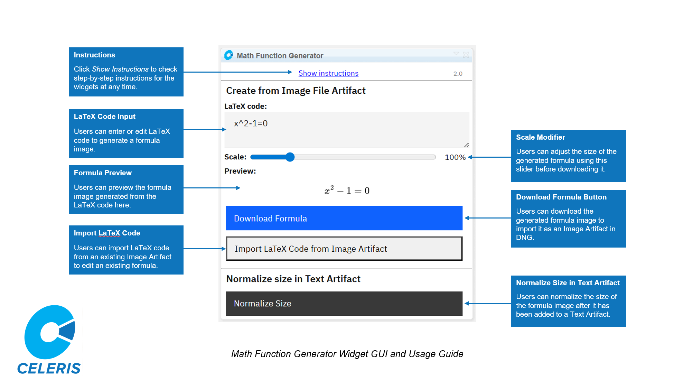
Task: Open the widget menu triangle in title bar
Action: pos(456,54)
